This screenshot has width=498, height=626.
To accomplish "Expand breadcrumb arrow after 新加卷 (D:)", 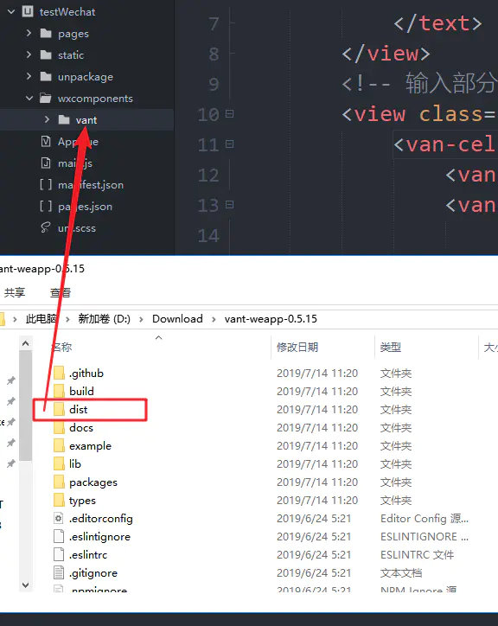I will (141, 319).
